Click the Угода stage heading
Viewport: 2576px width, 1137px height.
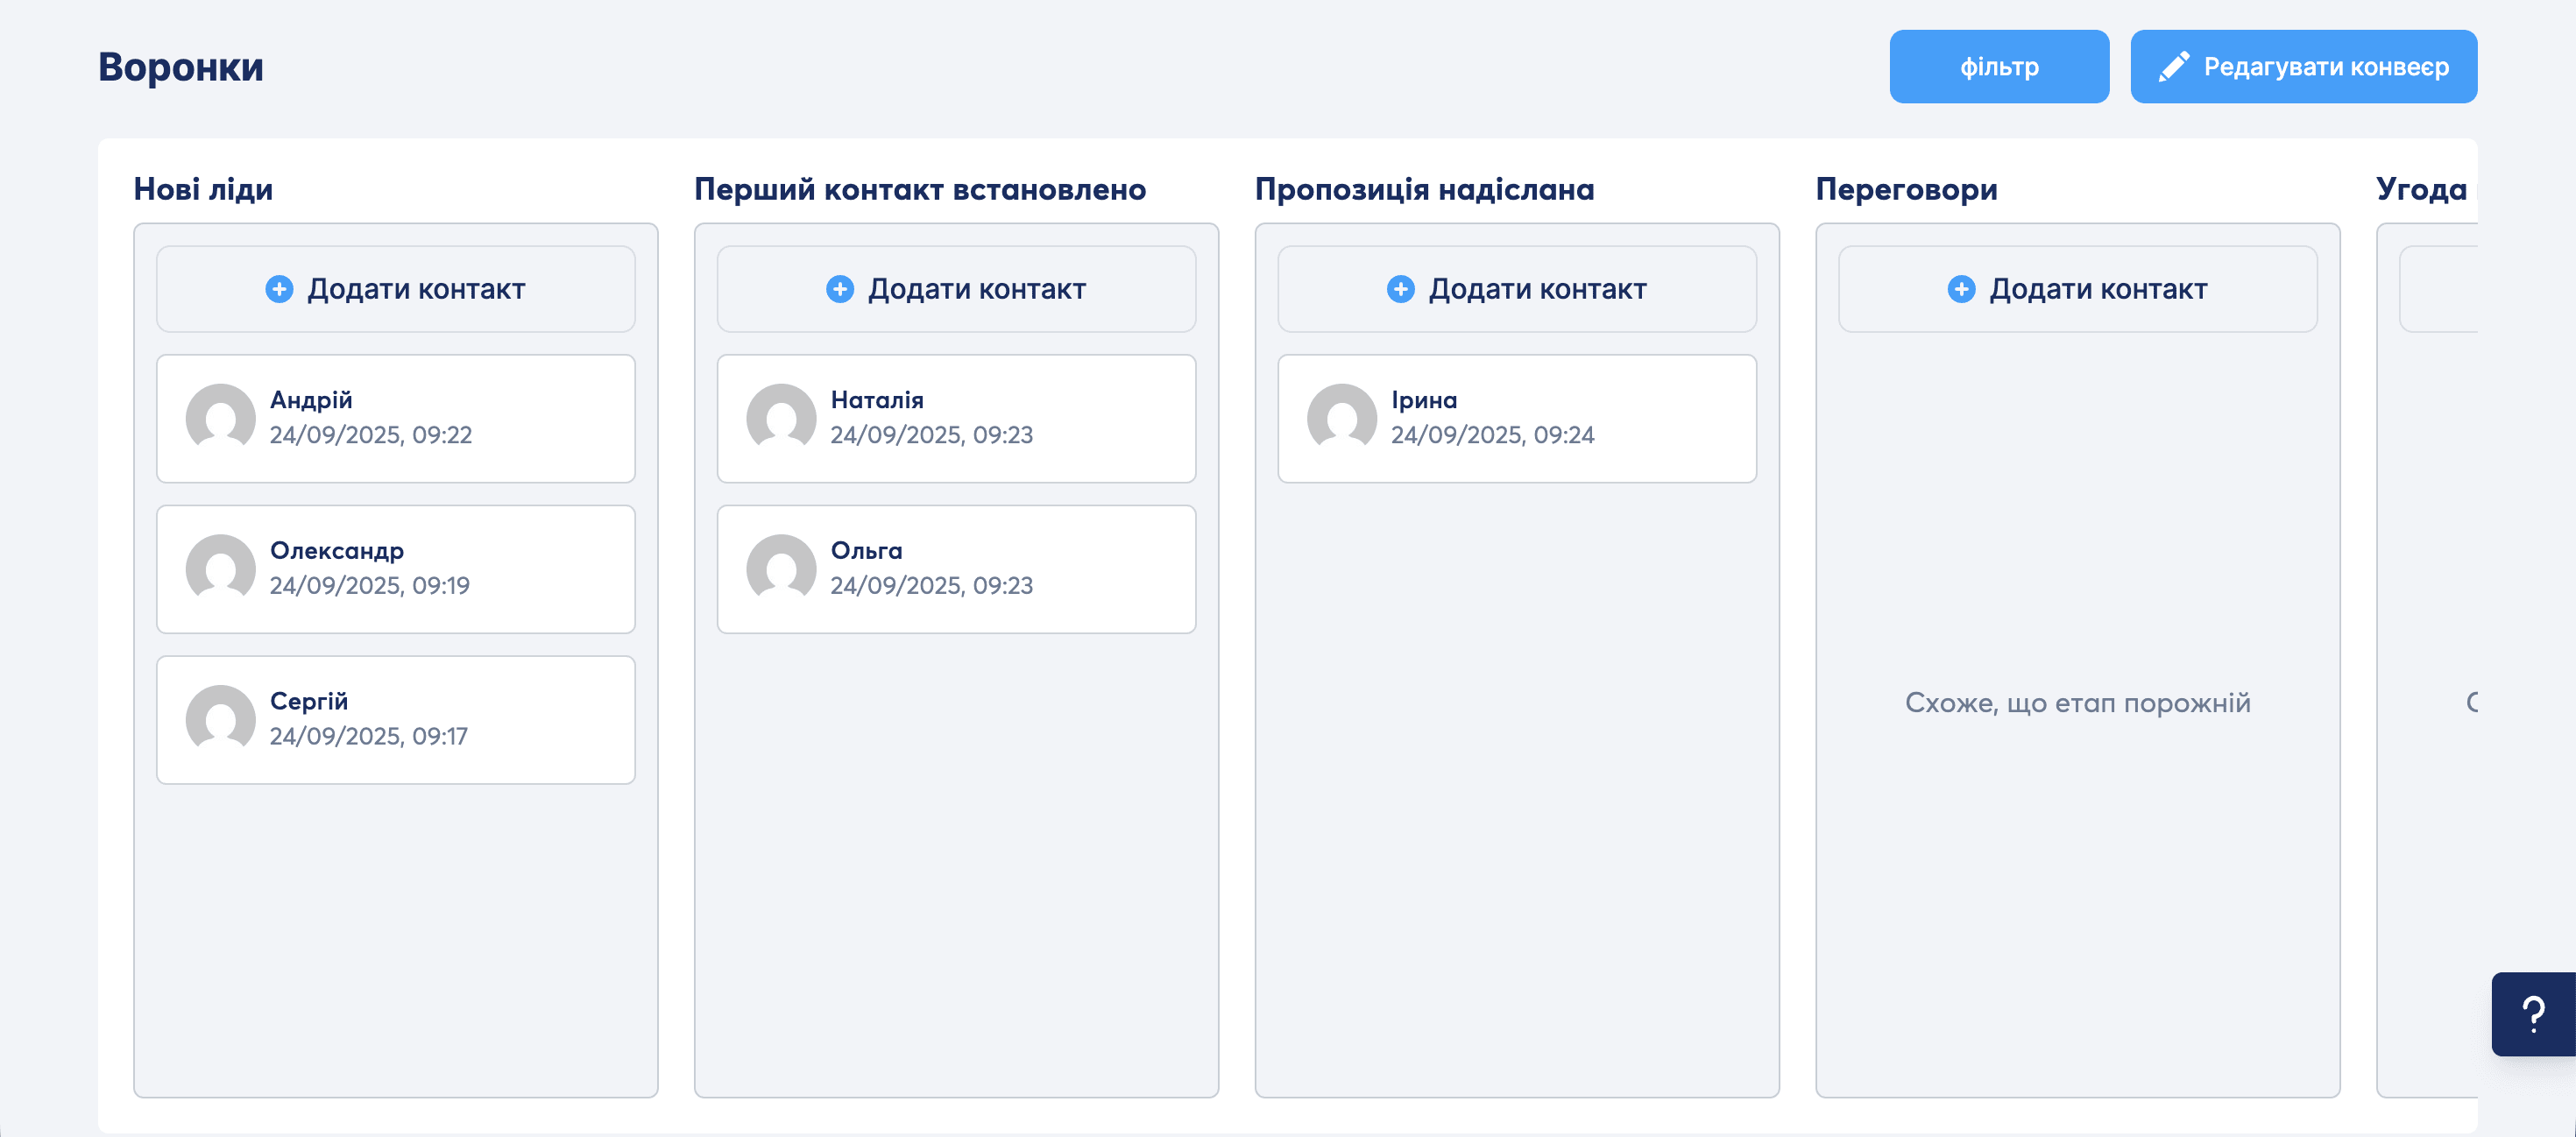click(2420, 189)
